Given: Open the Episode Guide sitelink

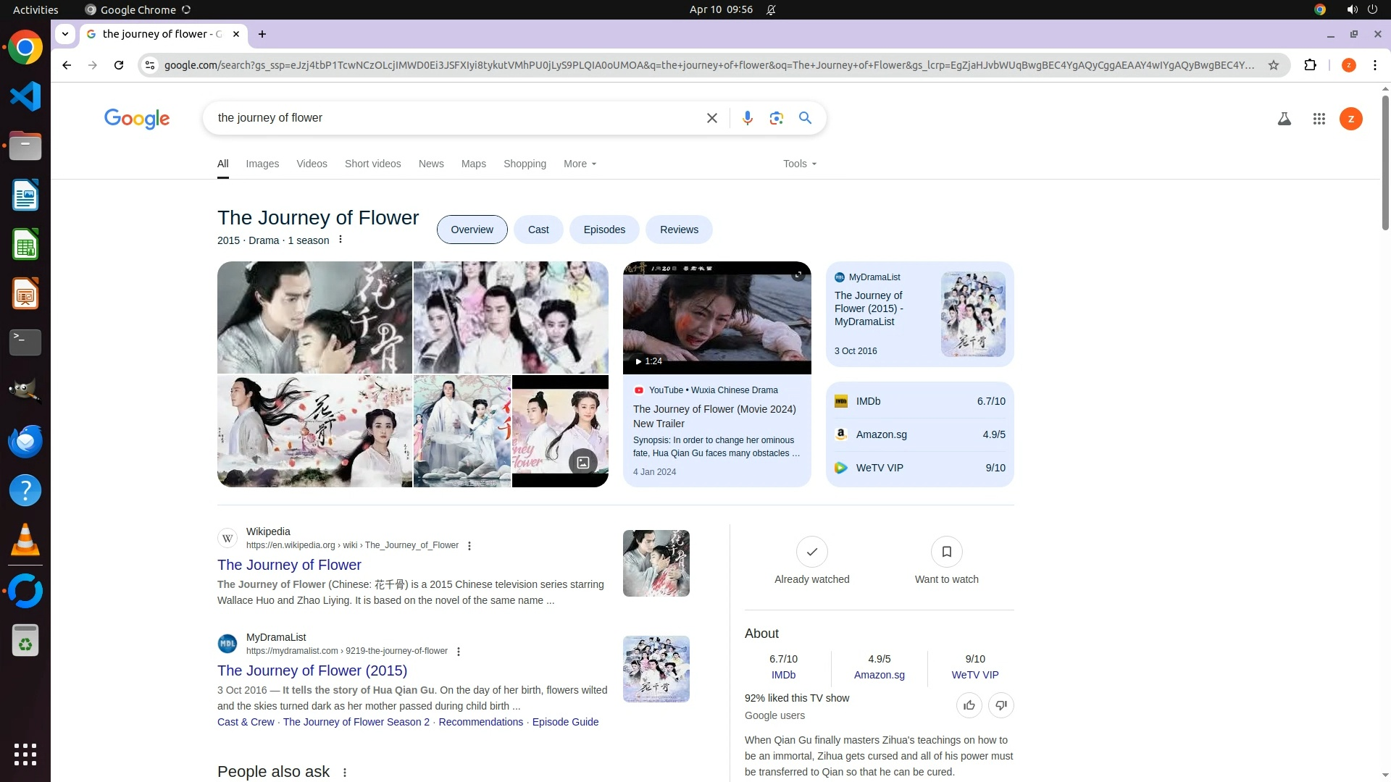Looking at the screenshot, I should click(x=565, y=722).
